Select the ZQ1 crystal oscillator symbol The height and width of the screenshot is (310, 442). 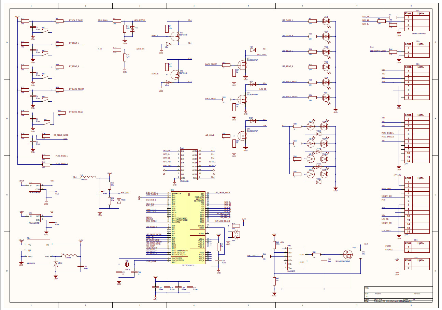(x=127, y=265)
